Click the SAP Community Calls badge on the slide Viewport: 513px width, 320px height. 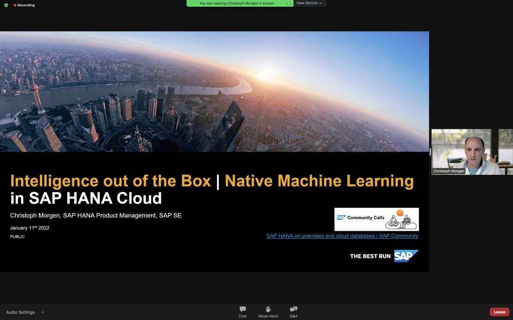pos(376,218)
